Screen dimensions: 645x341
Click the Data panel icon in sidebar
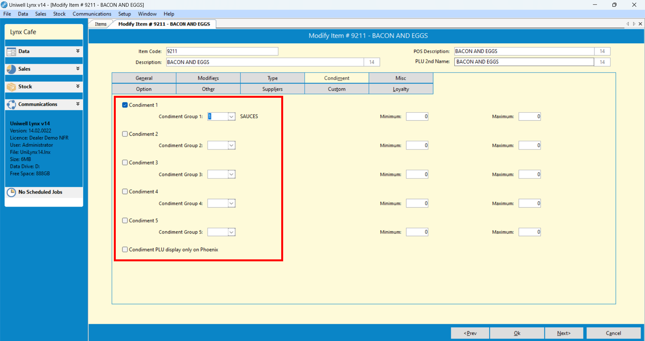click(11, 52)
